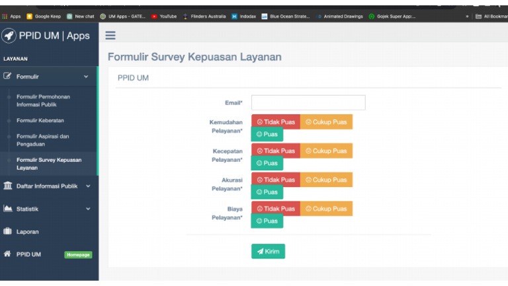Expand the Daftar Informasi Publik chevron
Image resolution: width=508 pixels, height=286 pixels.
pyautogui.click(x=88, y=186)
